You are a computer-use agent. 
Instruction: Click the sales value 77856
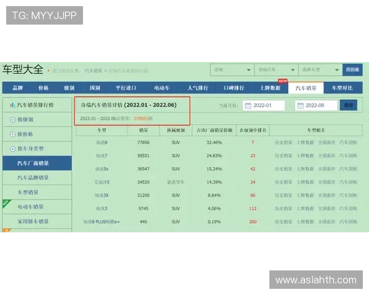pos(143,143)
